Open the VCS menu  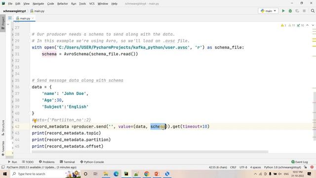coord(92,3)
